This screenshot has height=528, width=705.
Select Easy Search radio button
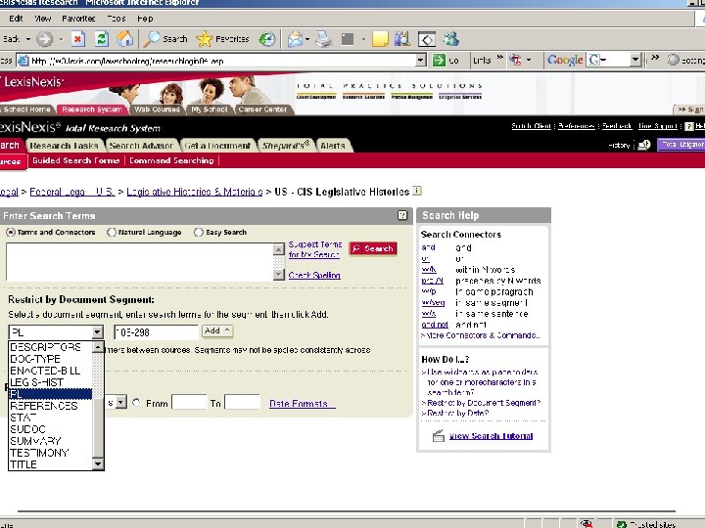click(x=198, y=233)
